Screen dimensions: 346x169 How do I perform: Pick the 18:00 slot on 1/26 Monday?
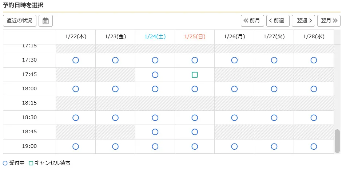coord(234,89)
